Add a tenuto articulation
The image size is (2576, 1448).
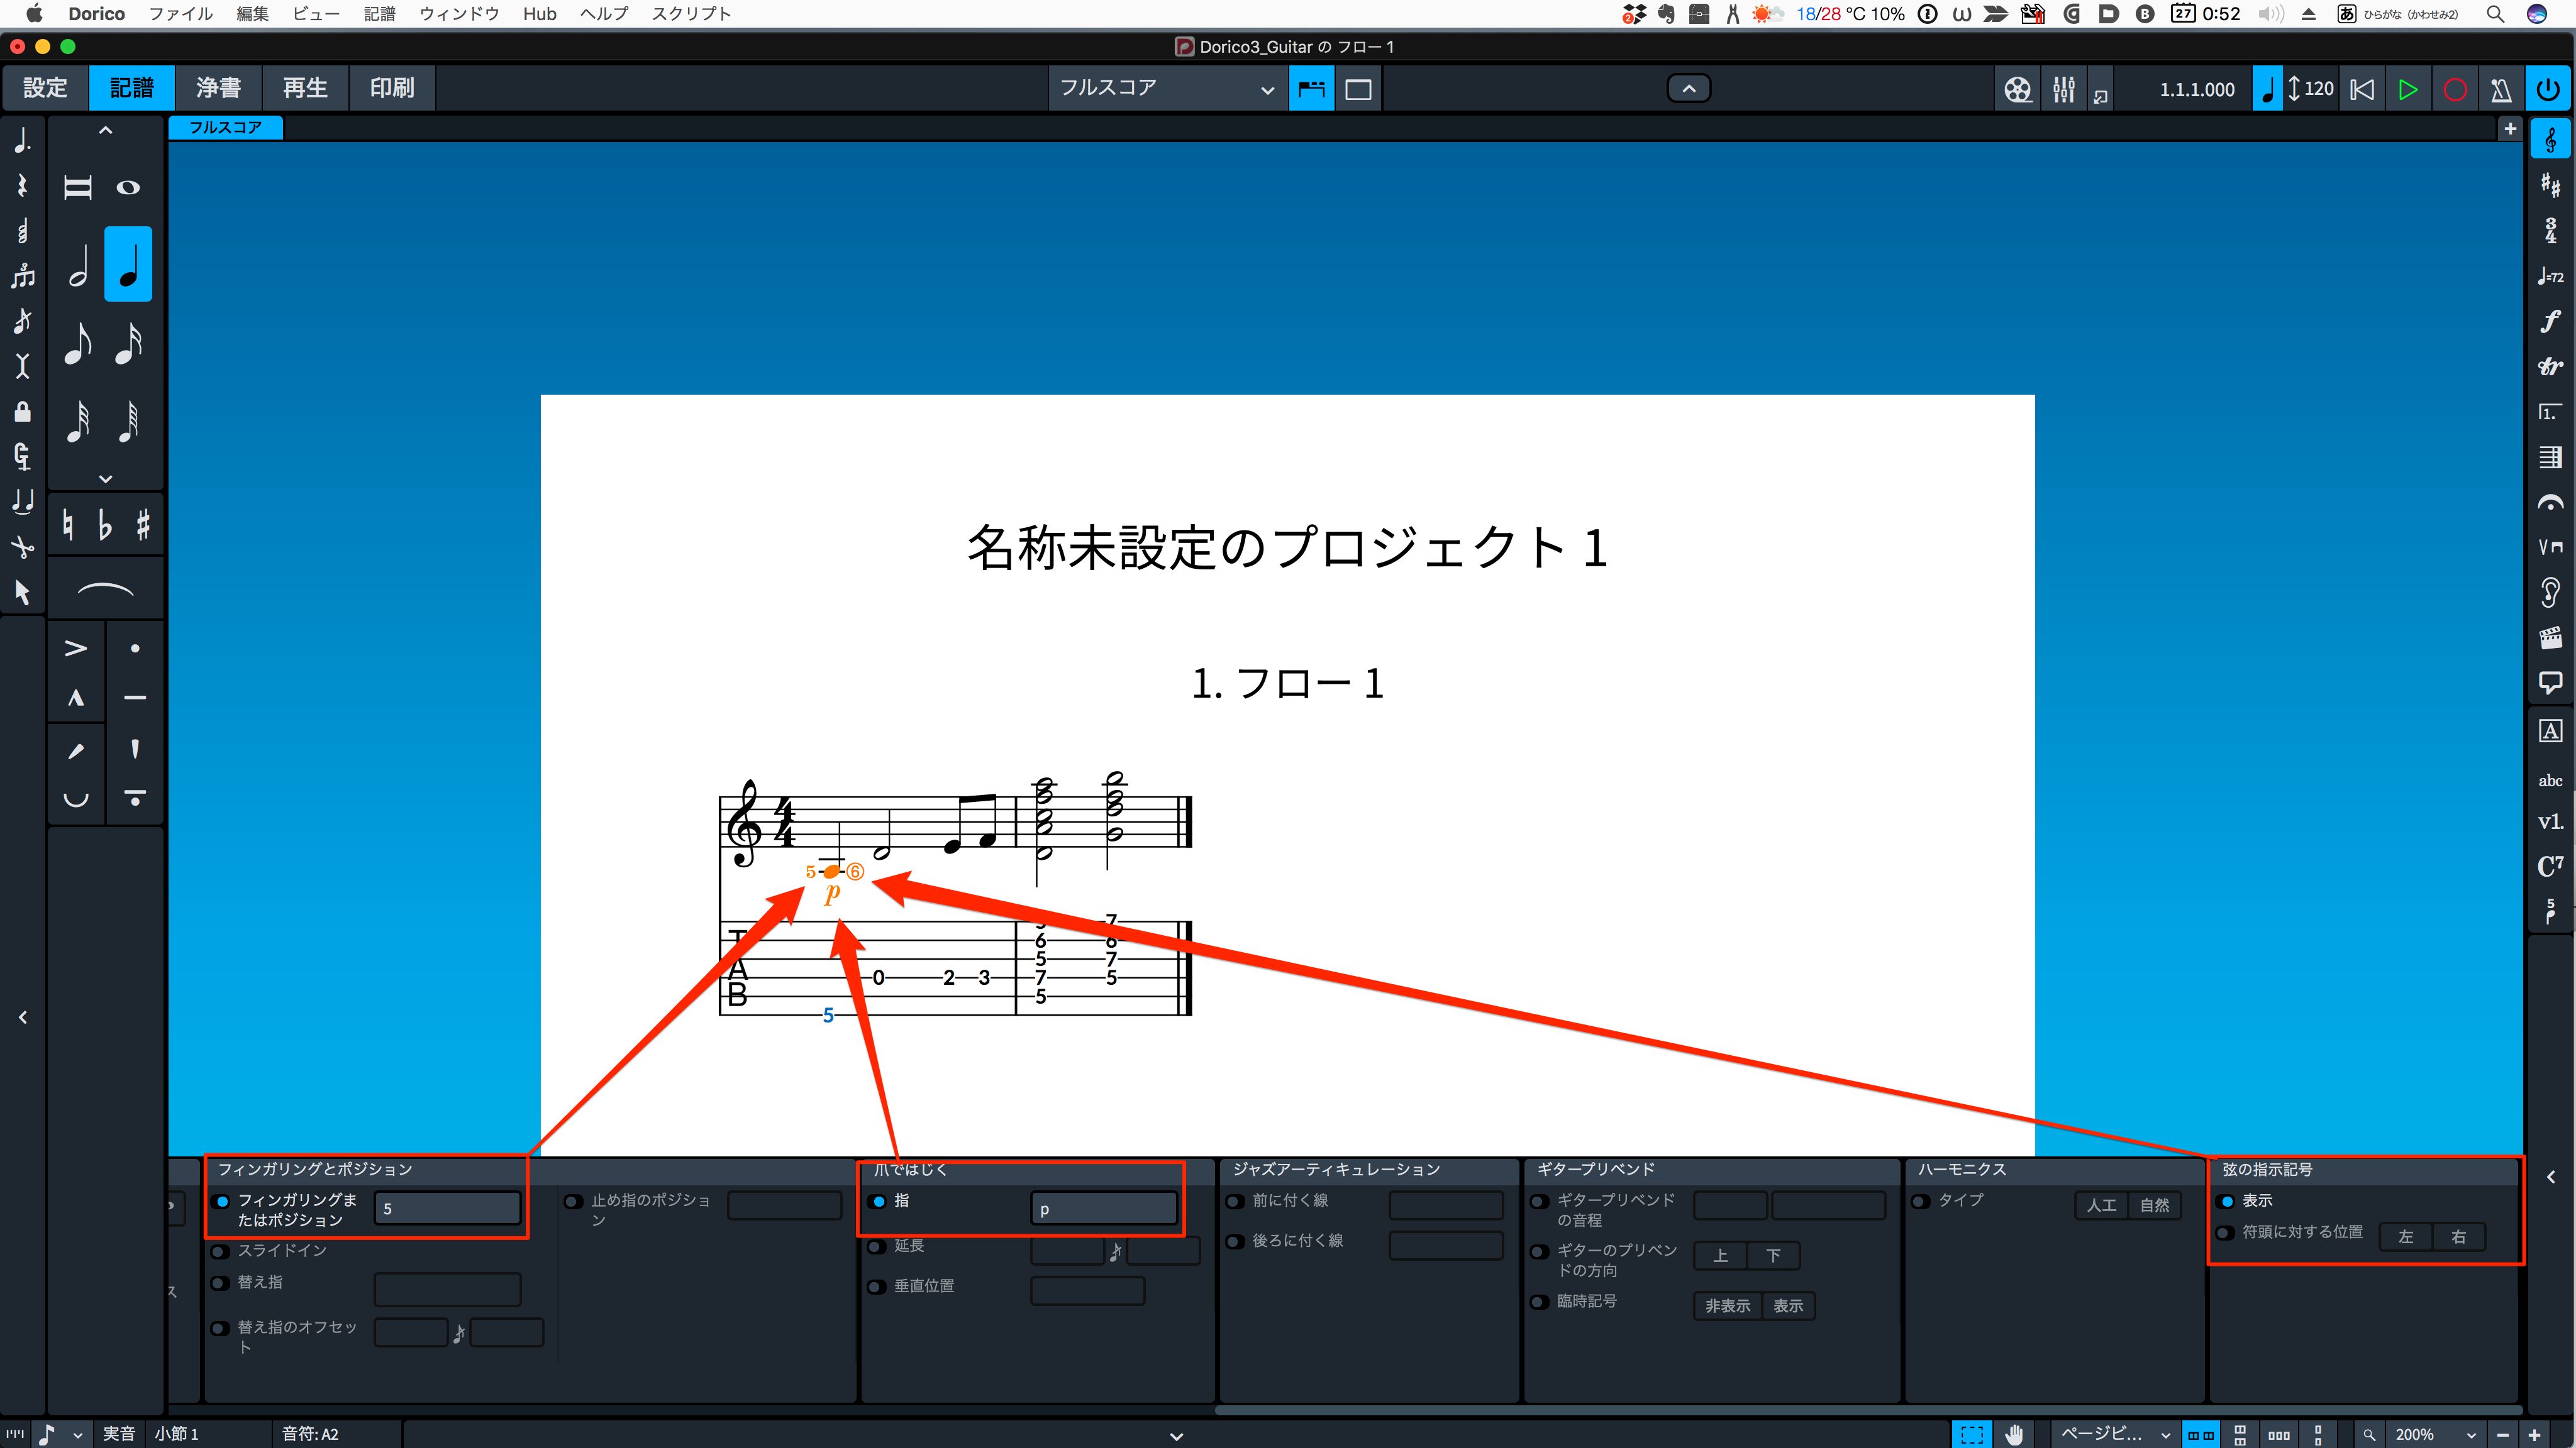point(135,698)
